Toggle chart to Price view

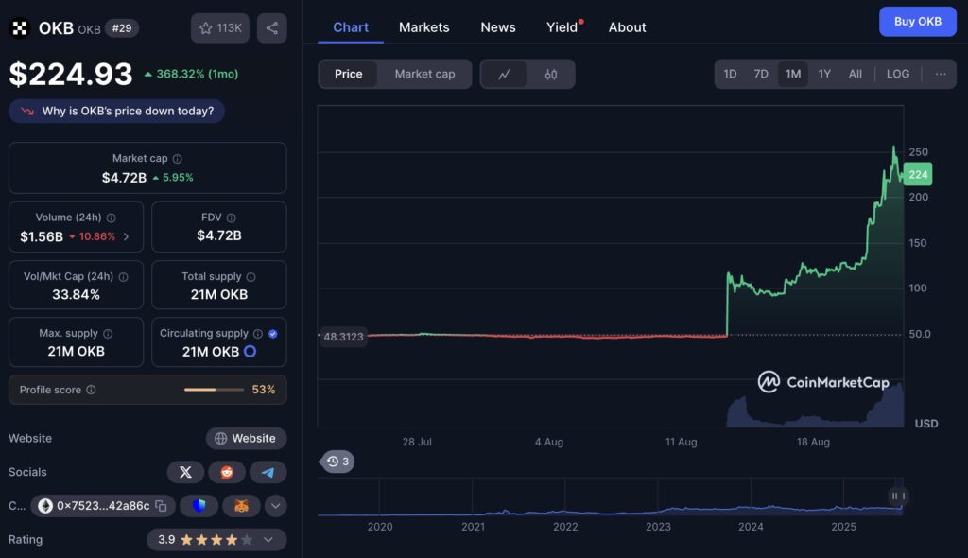[348, 74]
